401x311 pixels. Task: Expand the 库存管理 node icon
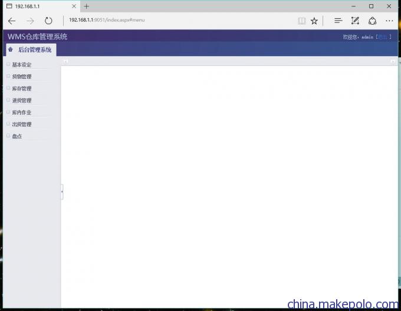pos(8,88)
